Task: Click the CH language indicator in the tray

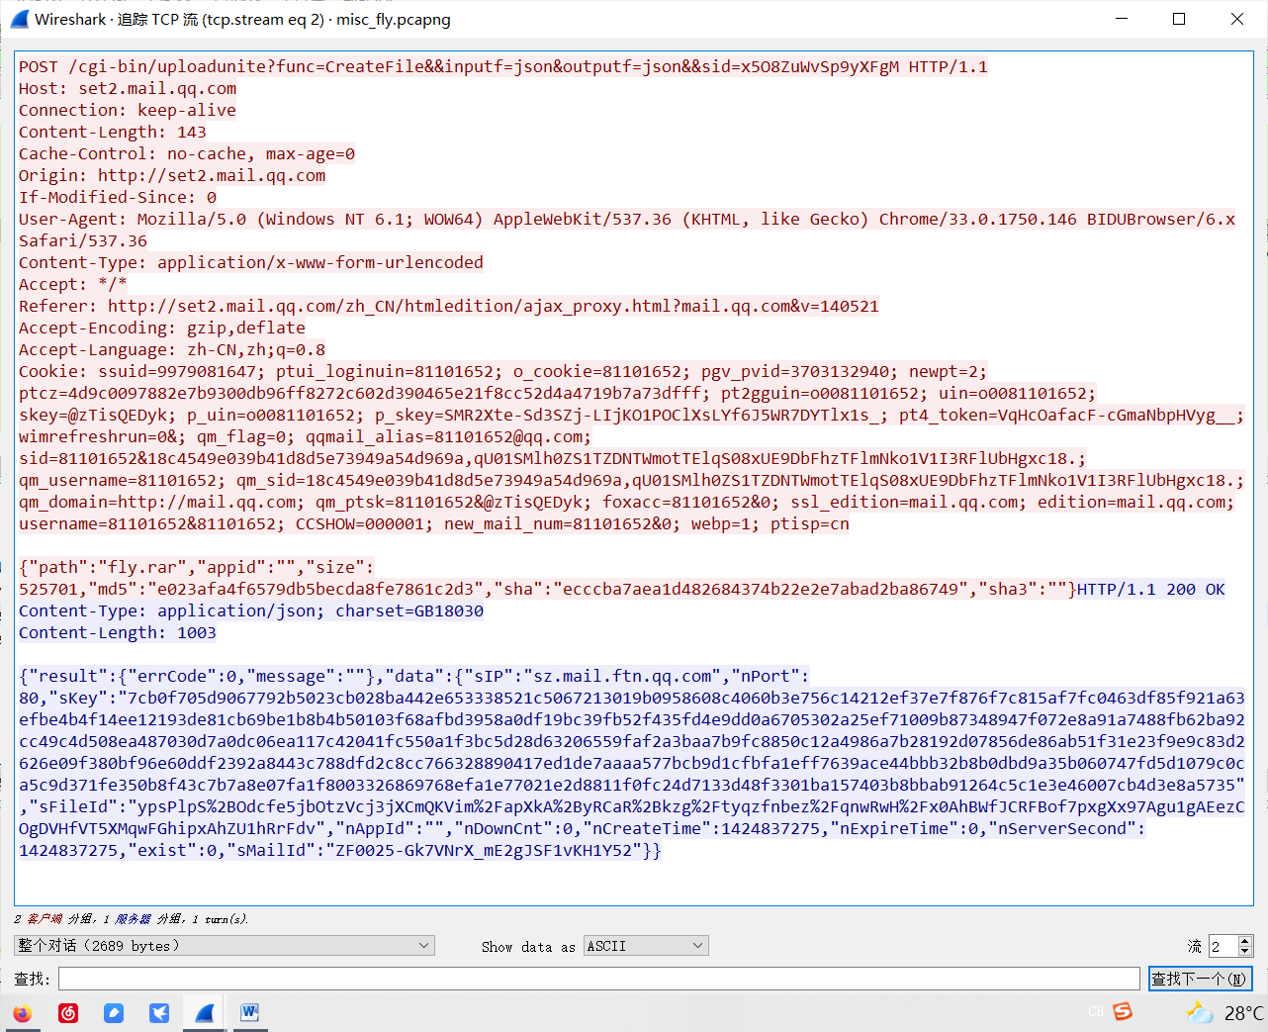Action: pyautogui.click(x=1096, y=1012)
